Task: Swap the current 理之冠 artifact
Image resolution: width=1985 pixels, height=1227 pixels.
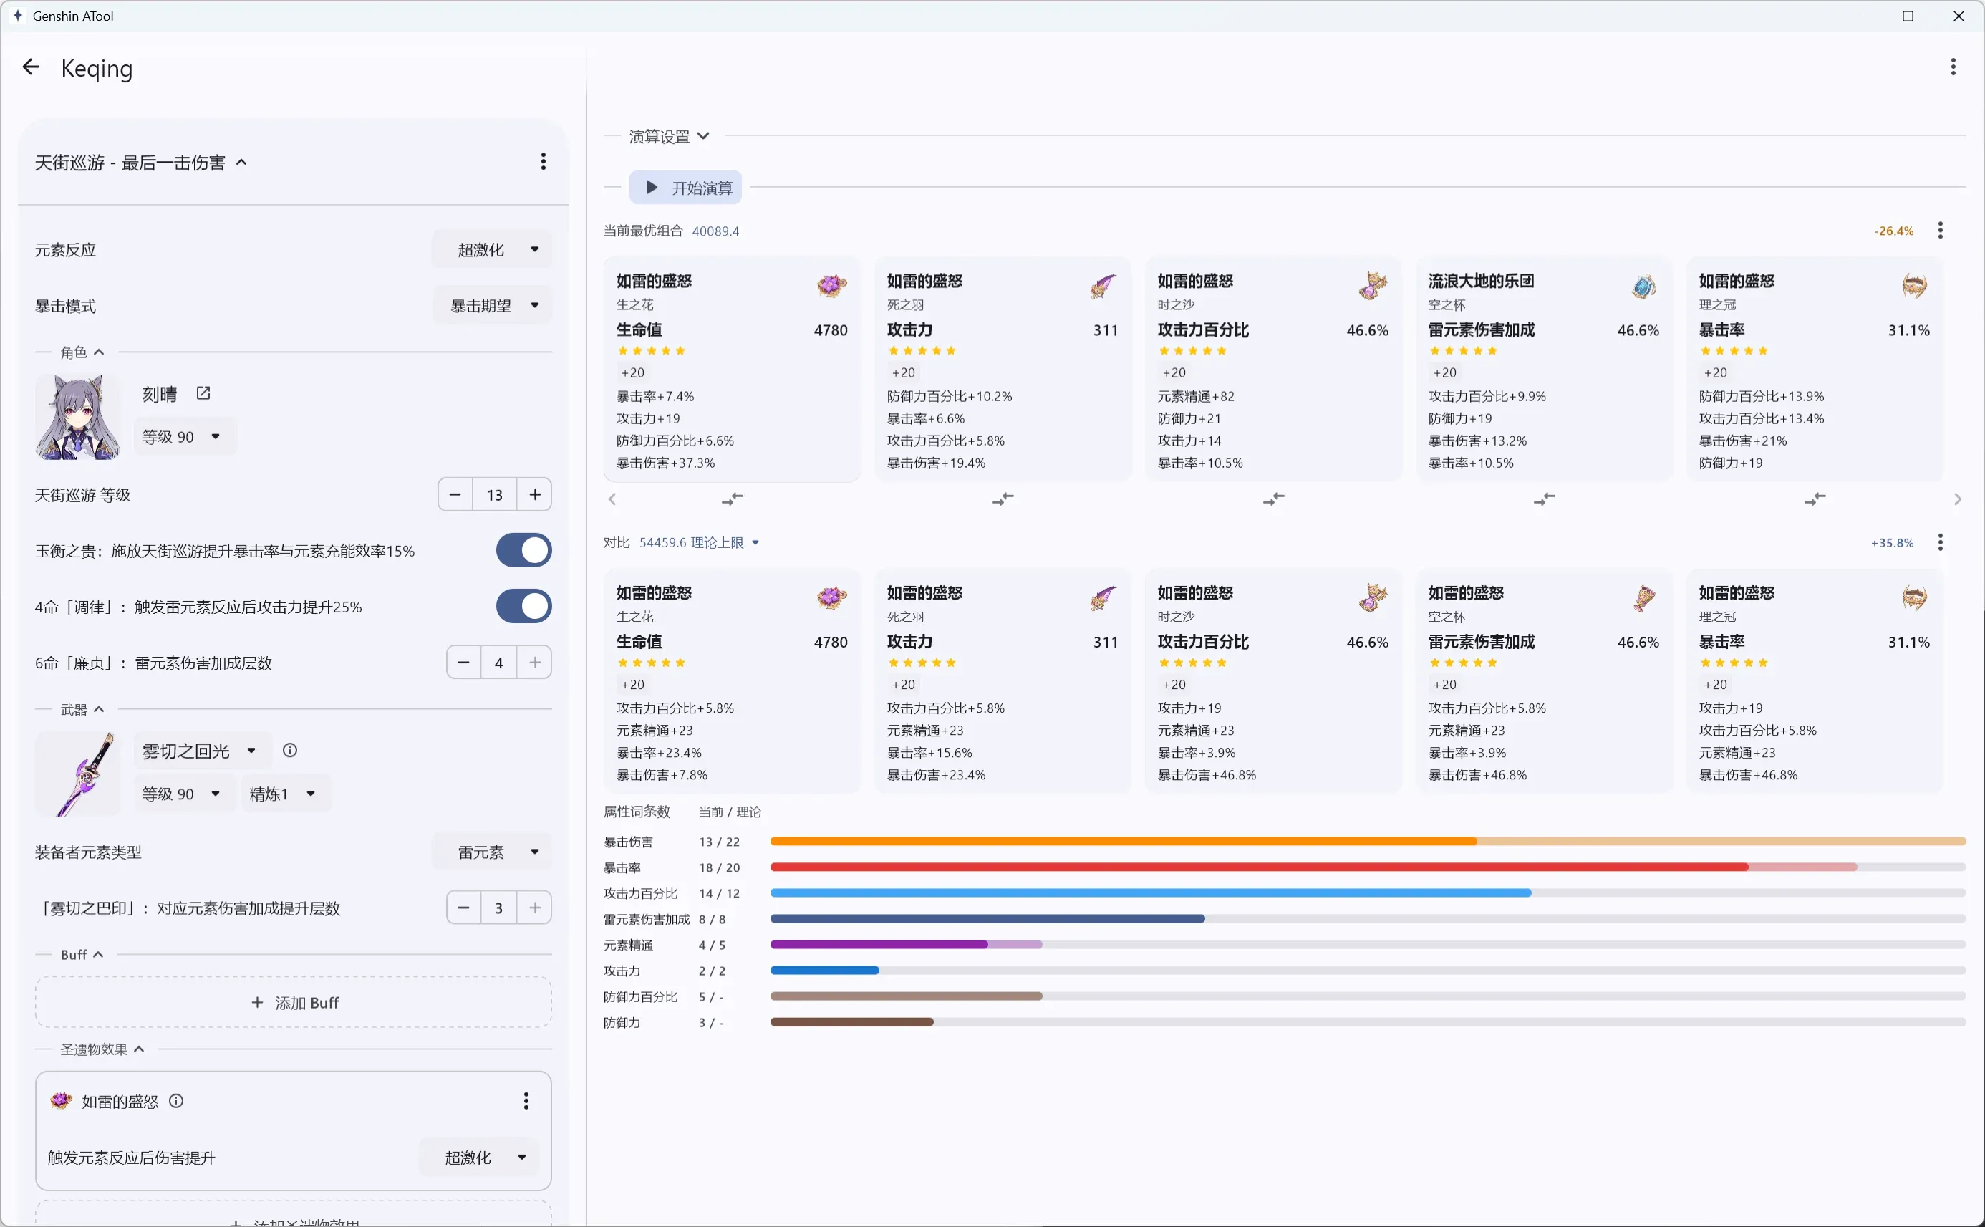Action: coord(1815,499)
